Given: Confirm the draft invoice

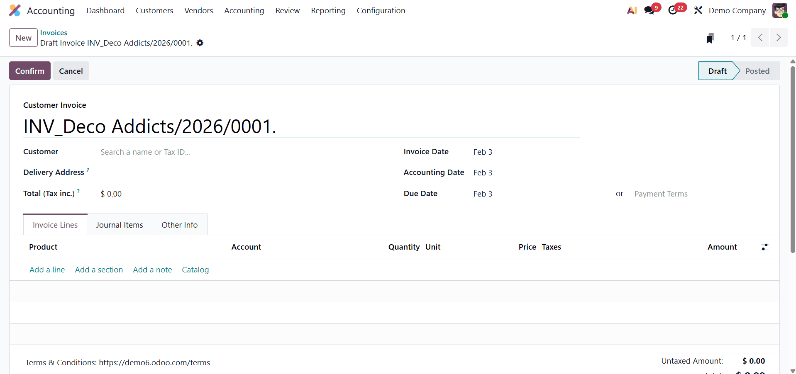Looking at the screenshot, I should 29,70.
